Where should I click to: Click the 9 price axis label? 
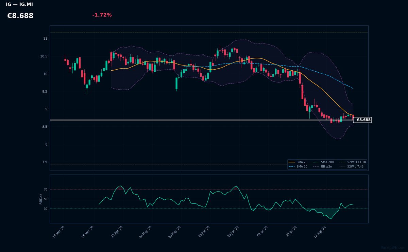point(46,109)
